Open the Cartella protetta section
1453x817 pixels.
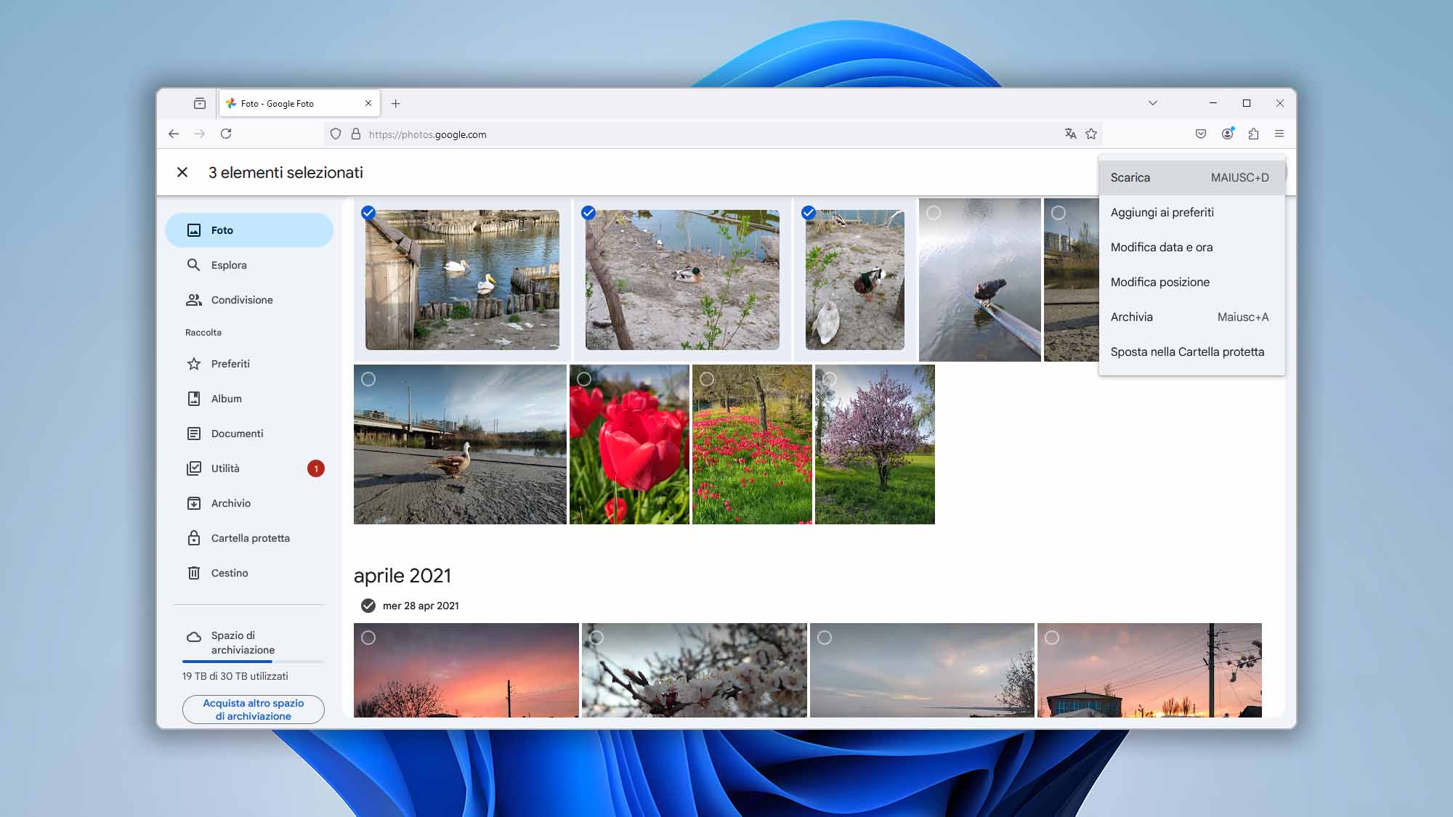coord(251,537)
